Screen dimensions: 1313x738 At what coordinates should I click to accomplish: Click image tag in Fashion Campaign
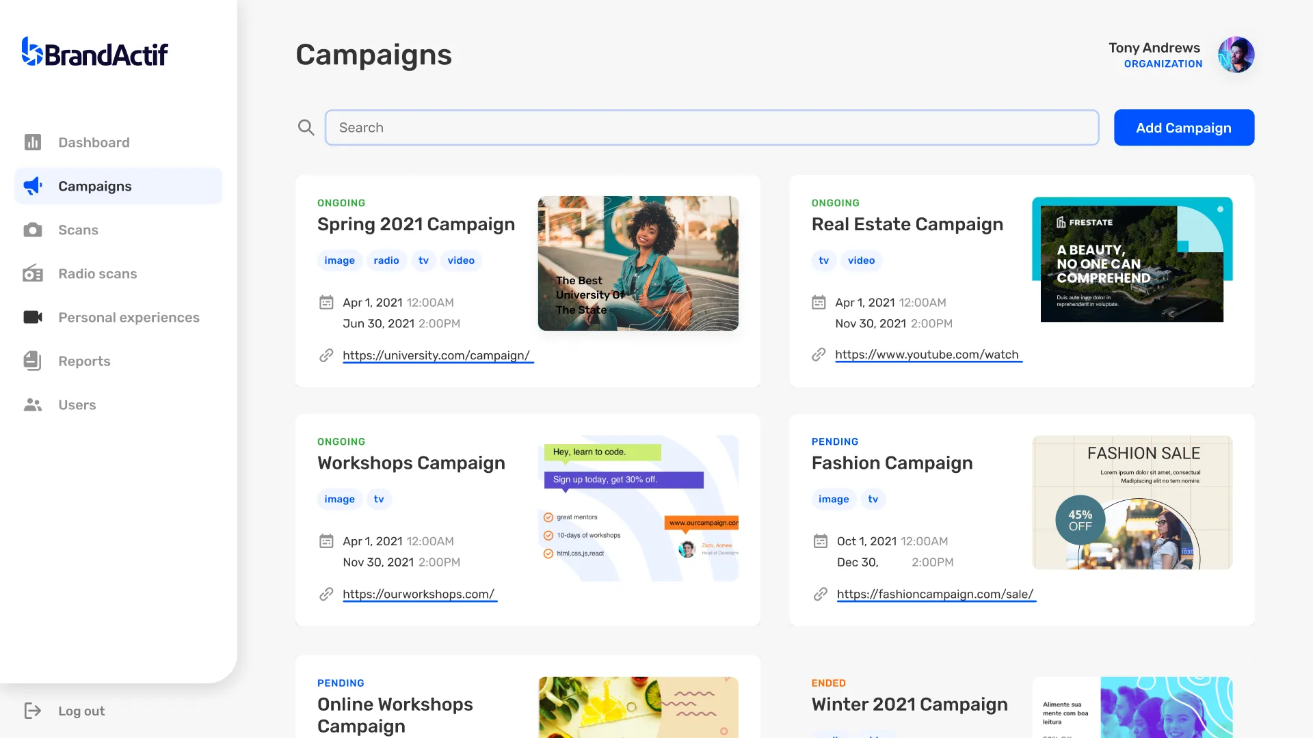(x=834, y=499)
